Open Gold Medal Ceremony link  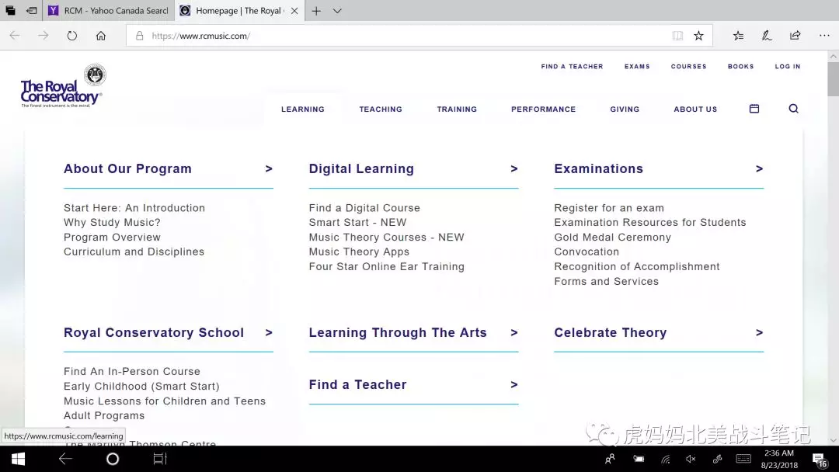click(613, 238)
